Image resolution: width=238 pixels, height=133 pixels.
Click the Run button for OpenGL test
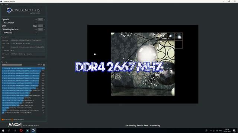point(40,20)
